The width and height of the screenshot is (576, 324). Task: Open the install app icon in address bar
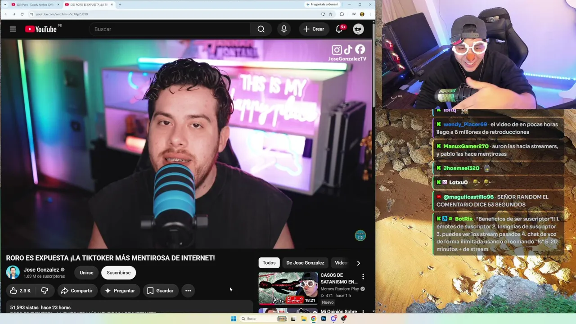(x=323, y=14)
